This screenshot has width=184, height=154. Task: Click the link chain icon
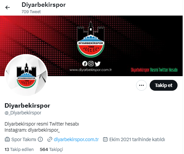coord(50,139)
